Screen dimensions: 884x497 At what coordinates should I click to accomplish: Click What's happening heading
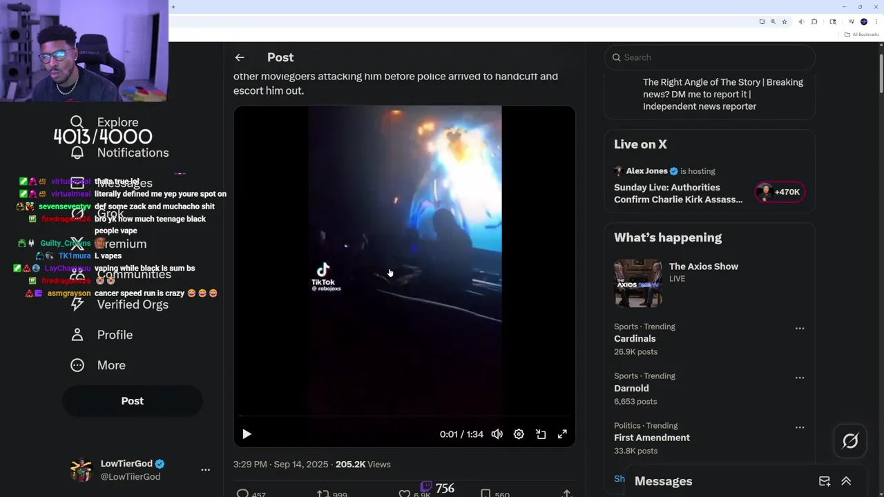pos(668,237)
